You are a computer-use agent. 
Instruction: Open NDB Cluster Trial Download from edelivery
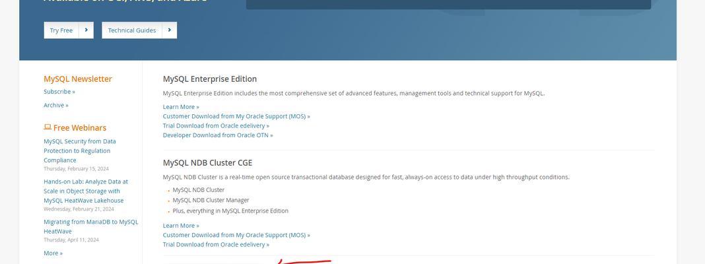point(217,244)
